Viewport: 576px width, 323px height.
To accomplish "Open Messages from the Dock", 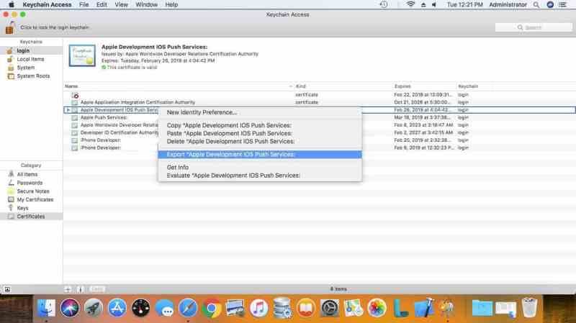I will [165, 308].
